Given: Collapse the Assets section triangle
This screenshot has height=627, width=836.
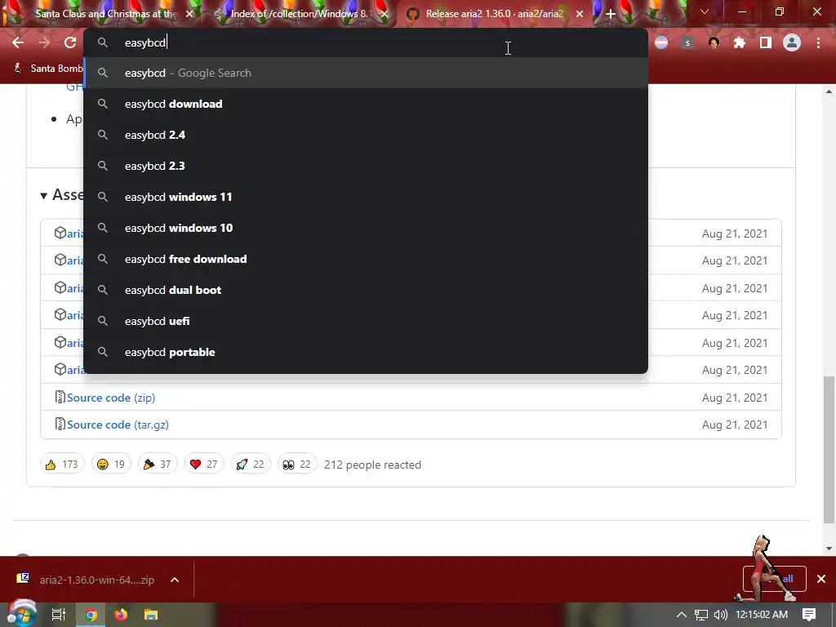Looking at the screenshot, I should [44, 196].
